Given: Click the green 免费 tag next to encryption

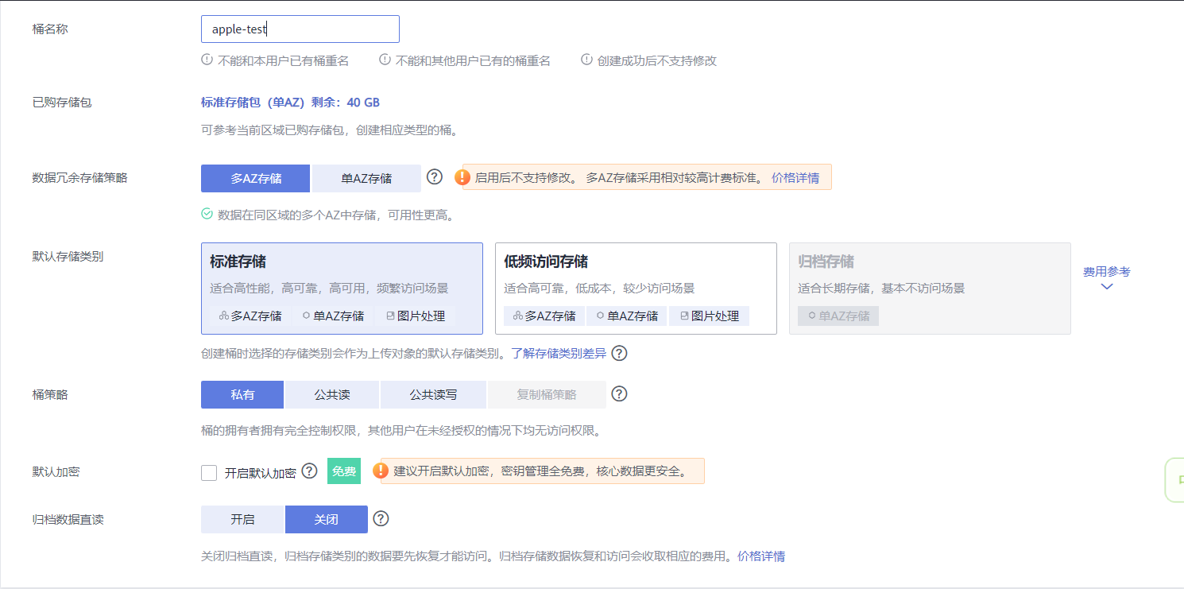Looking at the screenshot, I should [343, 471].
